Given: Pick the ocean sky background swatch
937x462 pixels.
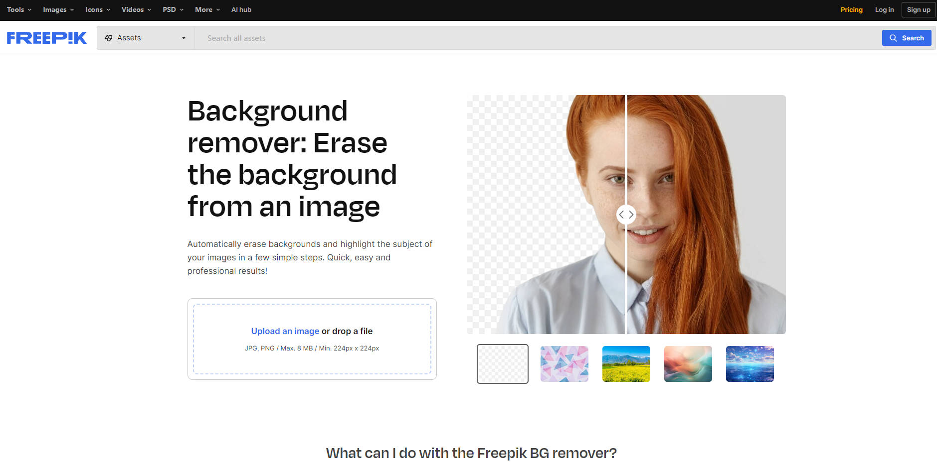Looking at the screenshot, I should pos(750,364).
